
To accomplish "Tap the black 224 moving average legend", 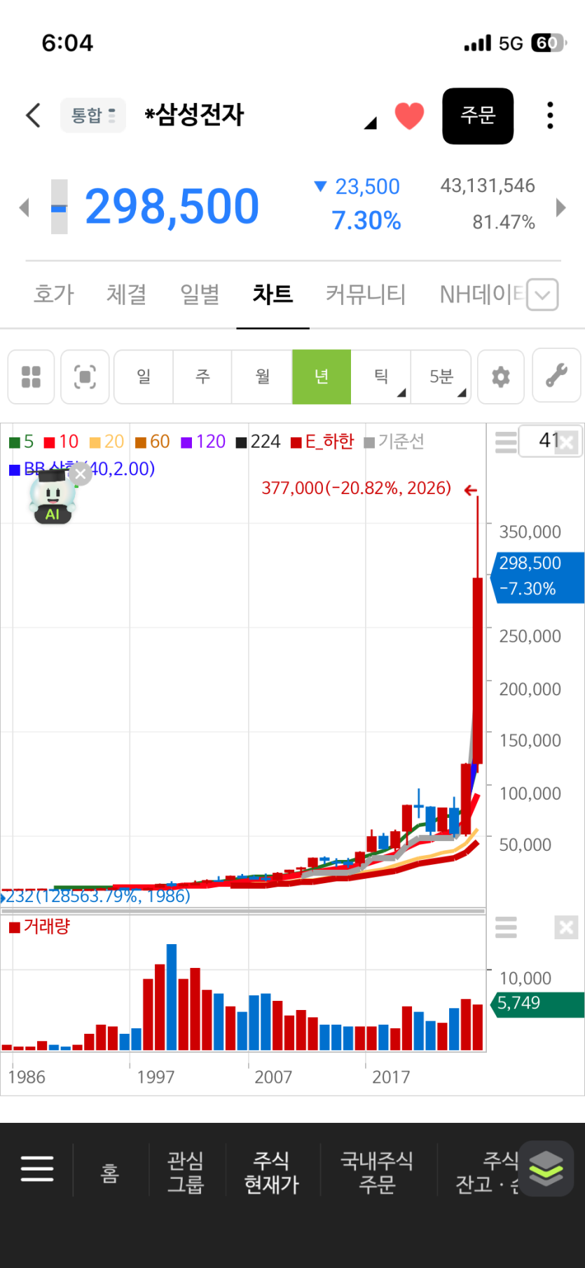I will (x=258, y=442).
